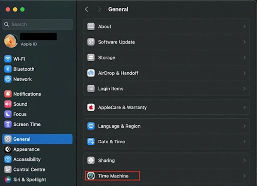Click the Accessibility icon

[x=8, y=159]
